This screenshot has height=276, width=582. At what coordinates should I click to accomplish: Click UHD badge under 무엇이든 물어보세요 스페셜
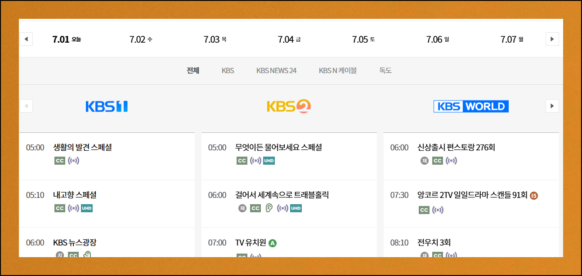(x=269, y=161)
